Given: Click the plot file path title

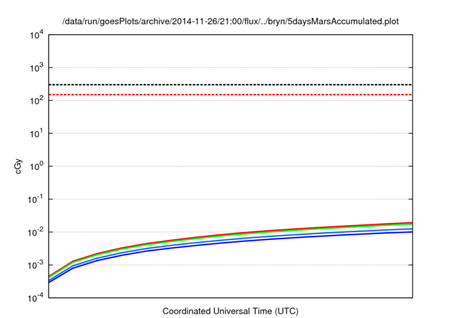Looking at the screenshot, I should coord(230,21).
